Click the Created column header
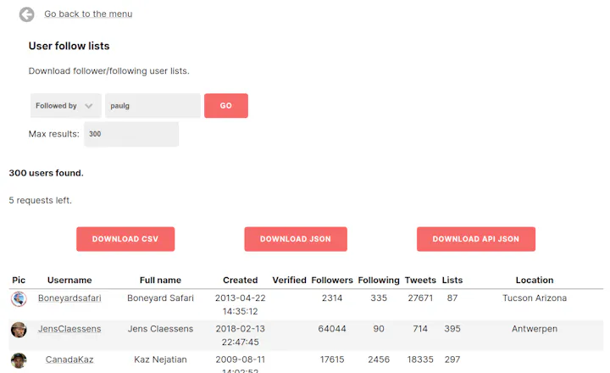Screen dimensions: 610x373 [x=241, y=280]
